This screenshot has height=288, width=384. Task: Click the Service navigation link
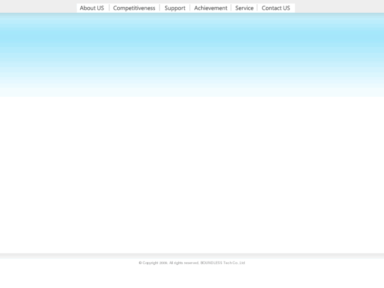point(245,8)
